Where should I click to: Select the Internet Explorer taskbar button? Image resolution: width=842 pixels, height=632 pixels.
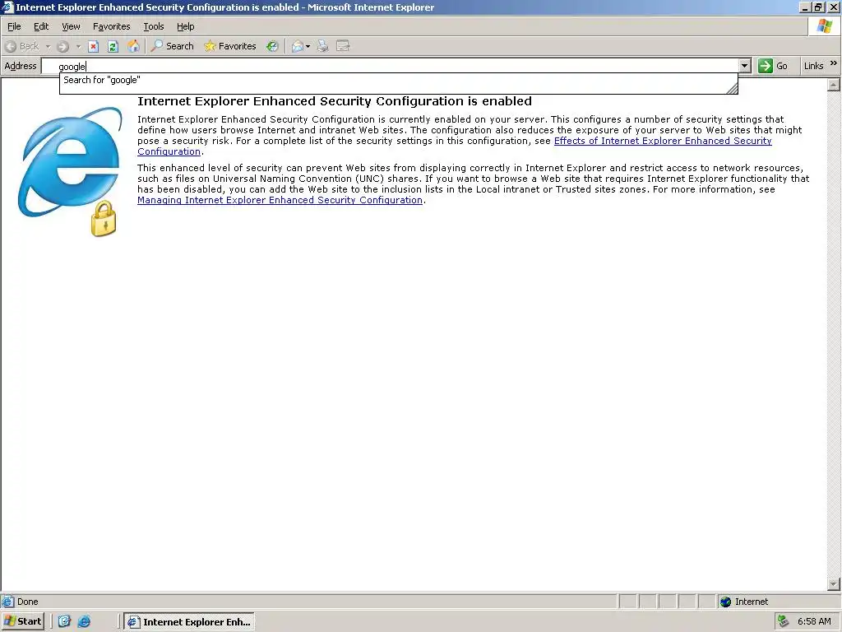point(189,622)
